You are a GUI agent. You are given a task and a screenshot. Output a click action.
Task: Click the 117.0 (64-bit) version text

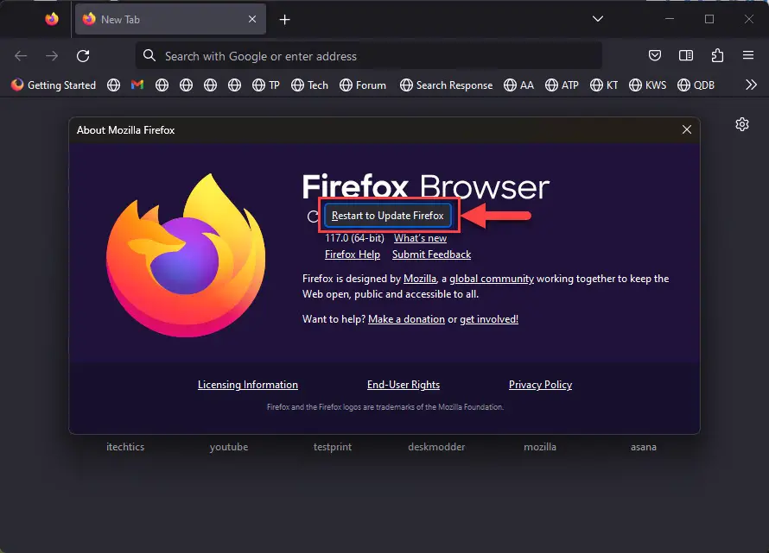click(x=354, y=238)
